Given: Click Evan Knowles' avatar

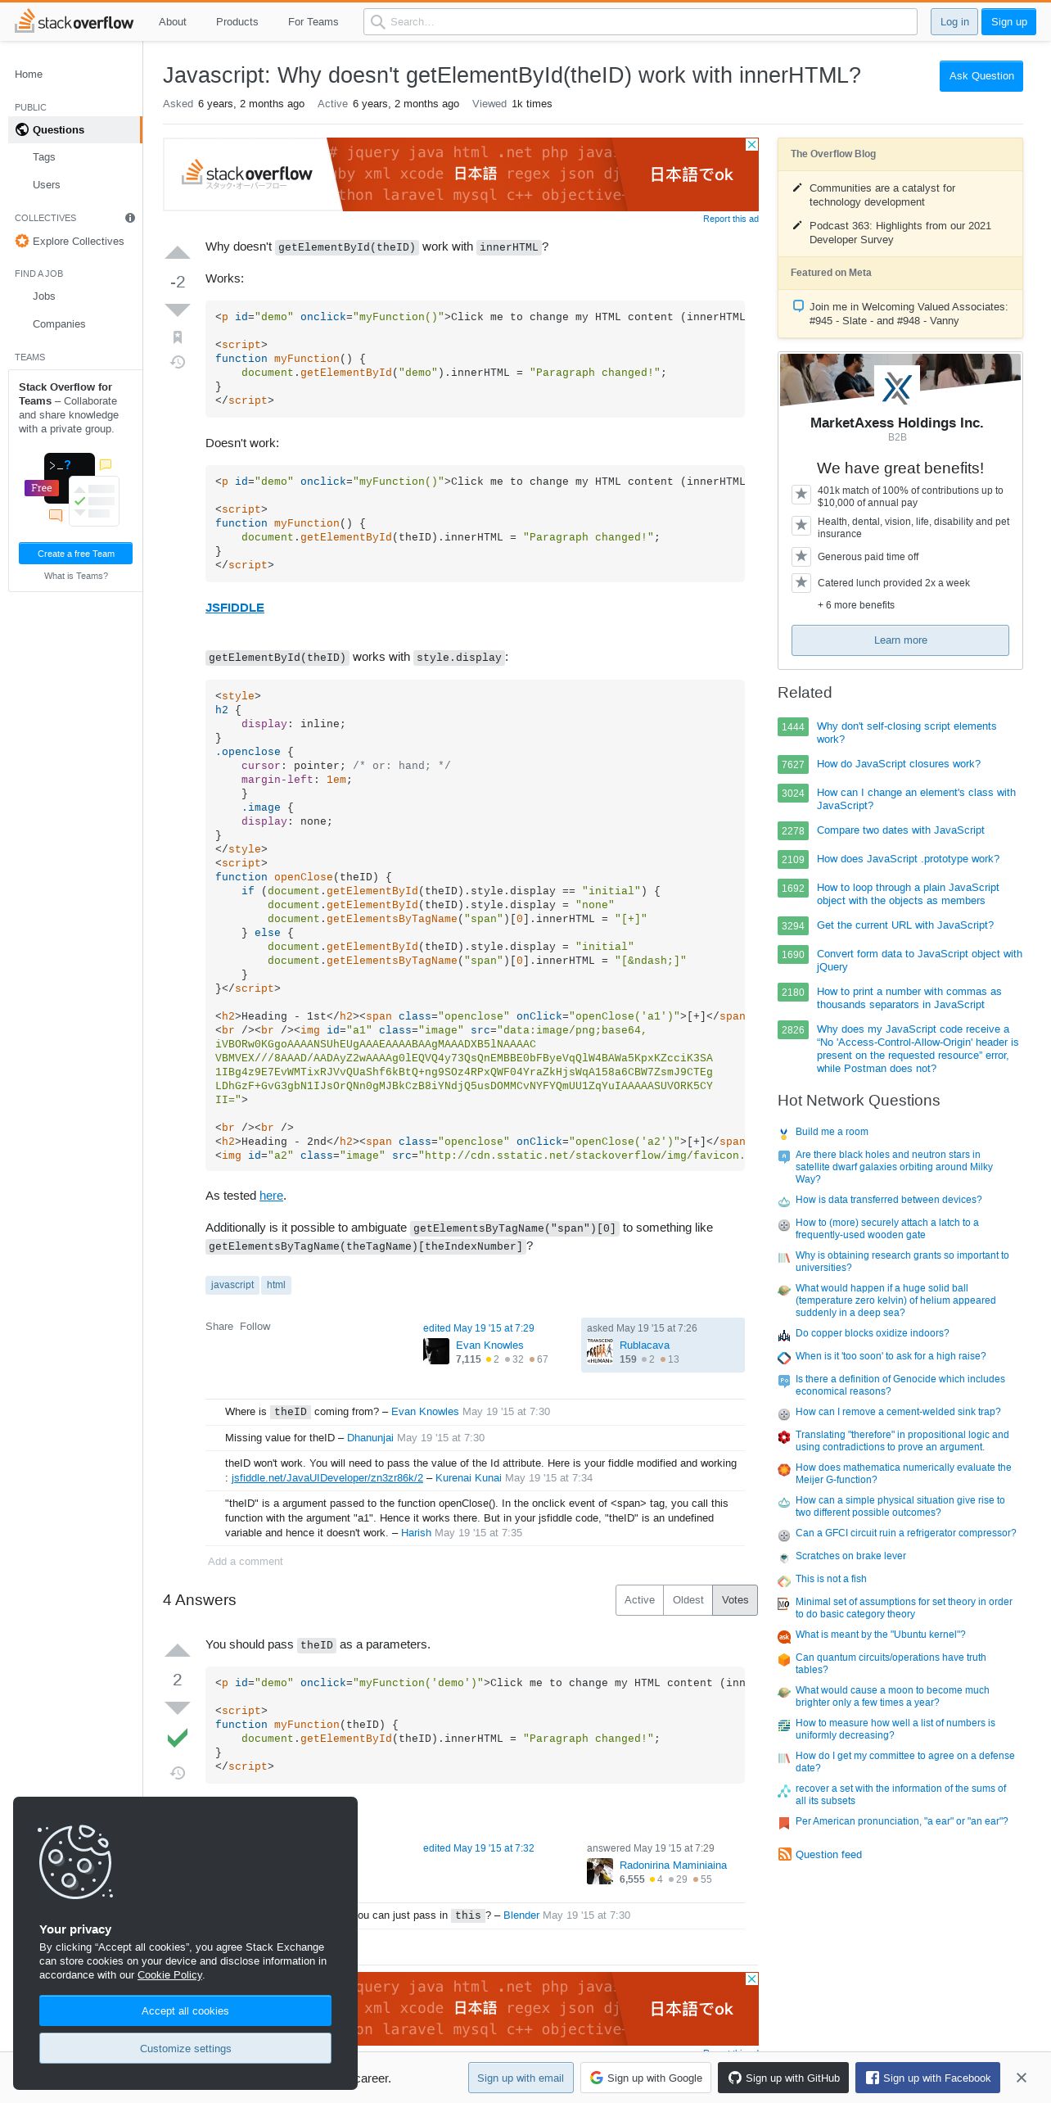Looking at the screenshot, I should (x=436, y=1351).
